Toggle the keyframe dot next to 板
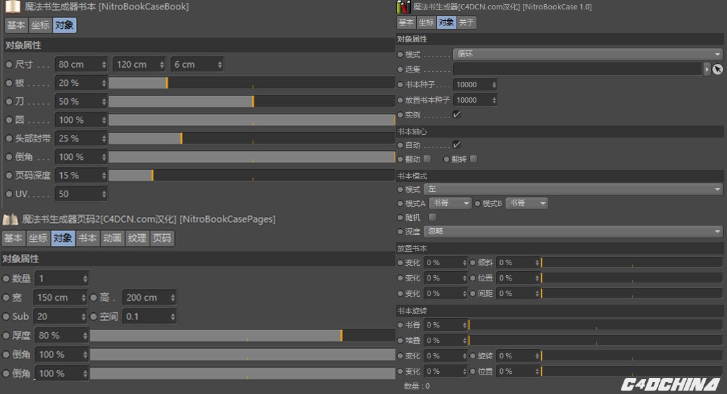The height and width of the screenshot is (394, 727). point(9,83)
